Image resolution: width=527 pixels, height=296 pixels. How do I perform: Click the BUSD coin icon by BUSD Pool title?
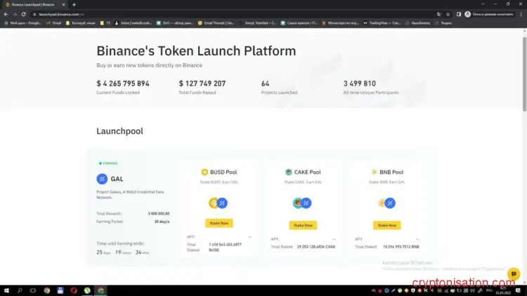coord(204,172)
